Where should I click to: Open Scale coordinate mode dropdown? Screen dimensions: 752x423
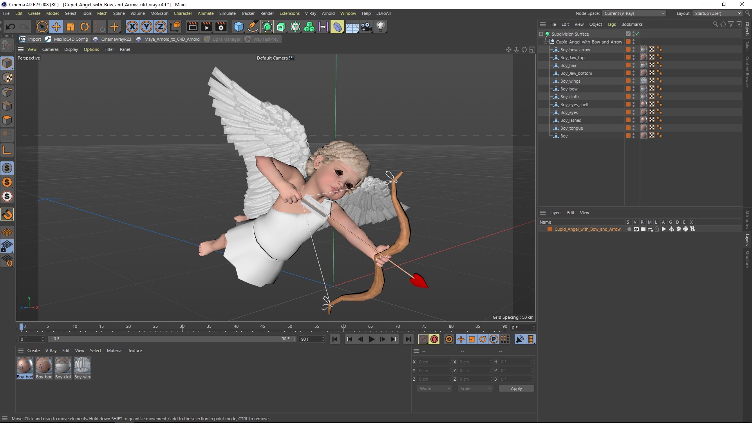point(475,389)
